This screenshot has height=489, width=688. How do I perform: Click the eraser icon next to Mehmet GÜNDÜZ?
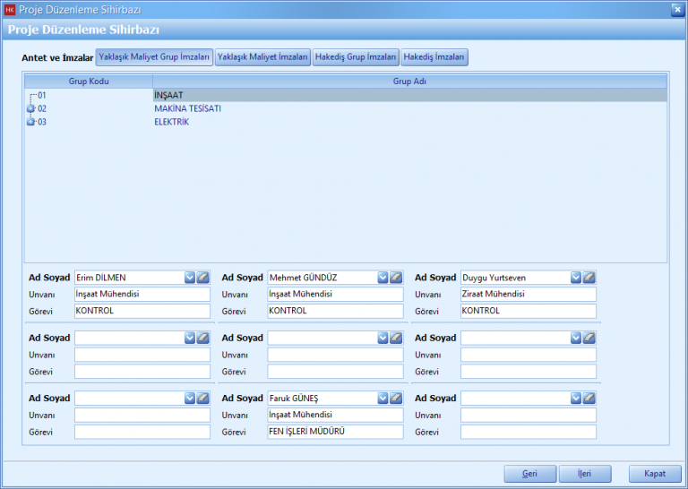(x=396, y=278)
